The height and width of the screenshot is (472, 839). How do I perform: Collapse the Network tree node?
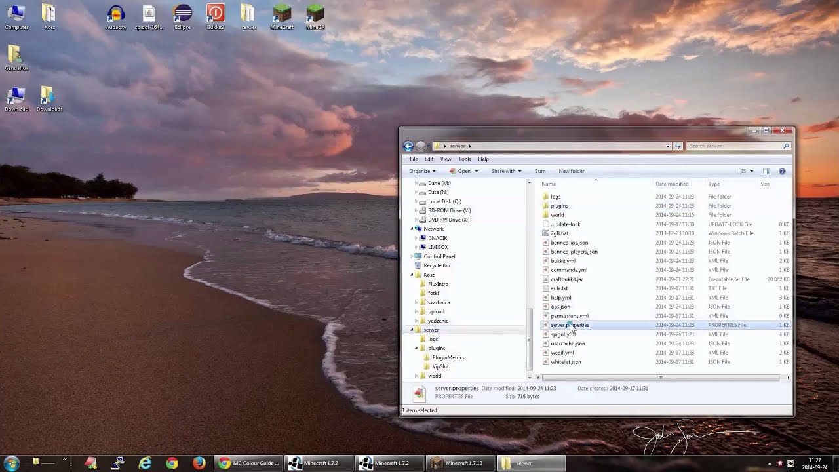[x=412, y=229]
